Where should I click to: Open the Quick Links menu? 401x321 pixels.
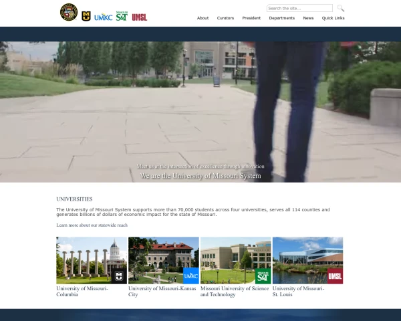(333, 18)
